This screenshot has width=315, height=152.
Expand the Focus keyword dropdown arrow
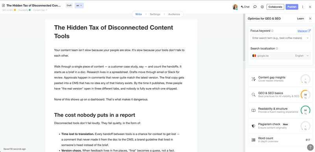coord(308,38)
